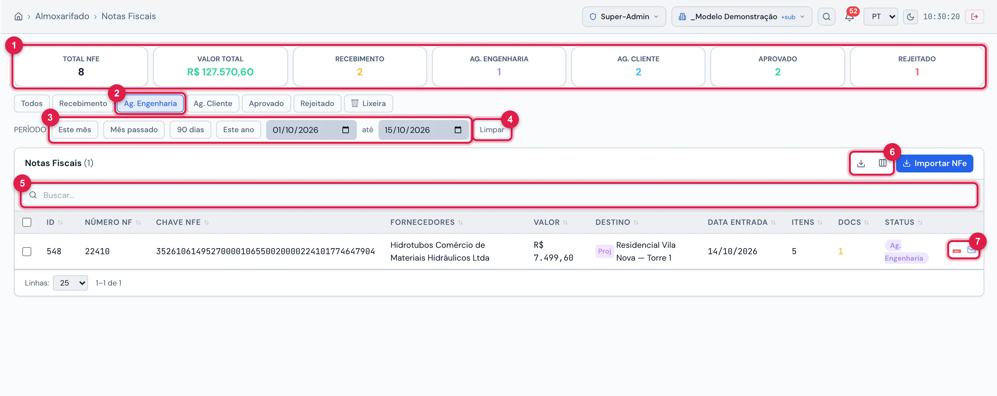The height and width of the screenshot is (396, 997).
Task: Open PDF icon for invoice 22410
Action: point(957,250)
